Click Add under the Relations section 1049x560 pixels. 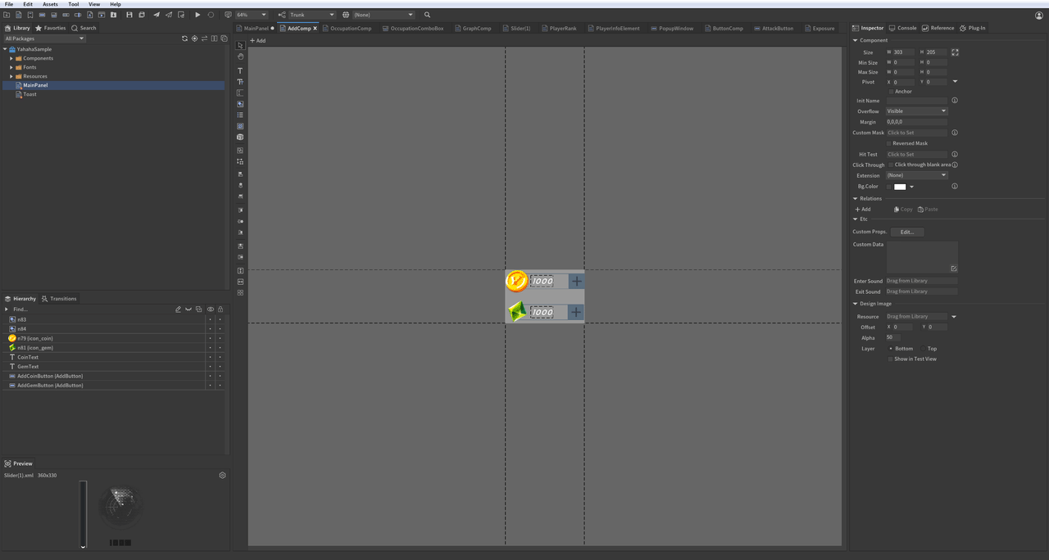(863, 210)
